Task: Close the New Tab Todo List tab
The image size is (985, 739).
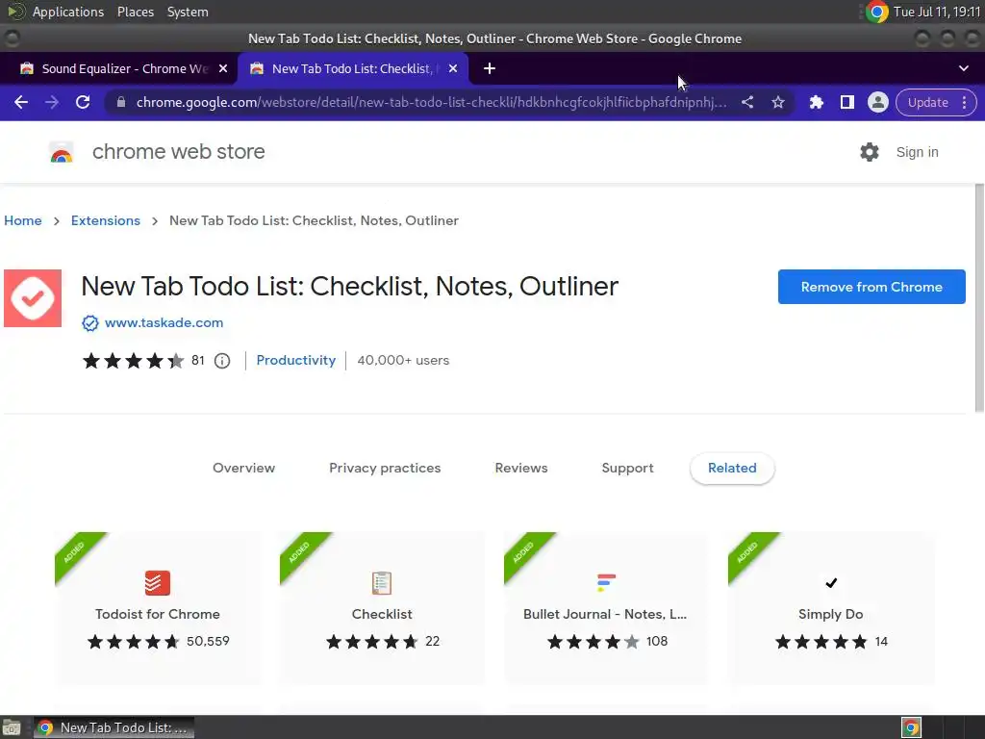Action: [453, 68]
